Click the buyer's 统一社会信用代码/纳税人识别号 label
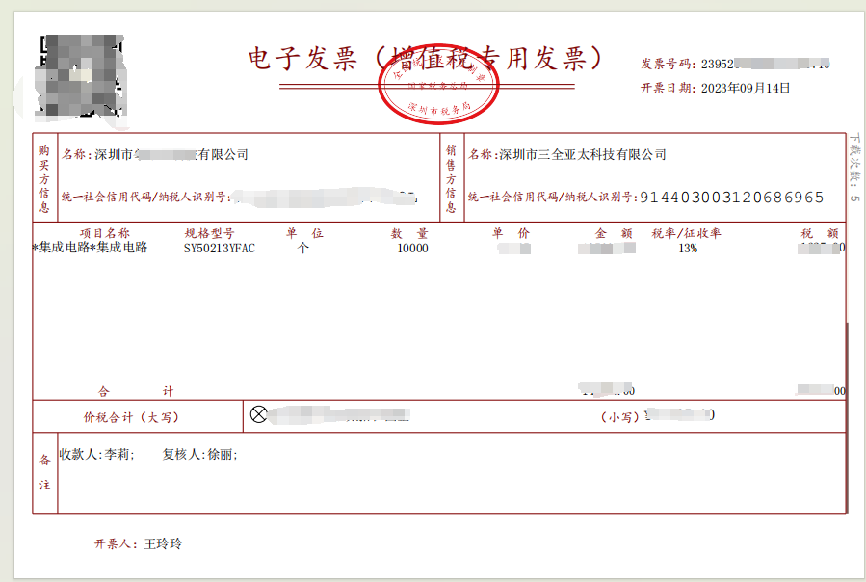Viewport: 866px width, 582px height. coord(144,197)
